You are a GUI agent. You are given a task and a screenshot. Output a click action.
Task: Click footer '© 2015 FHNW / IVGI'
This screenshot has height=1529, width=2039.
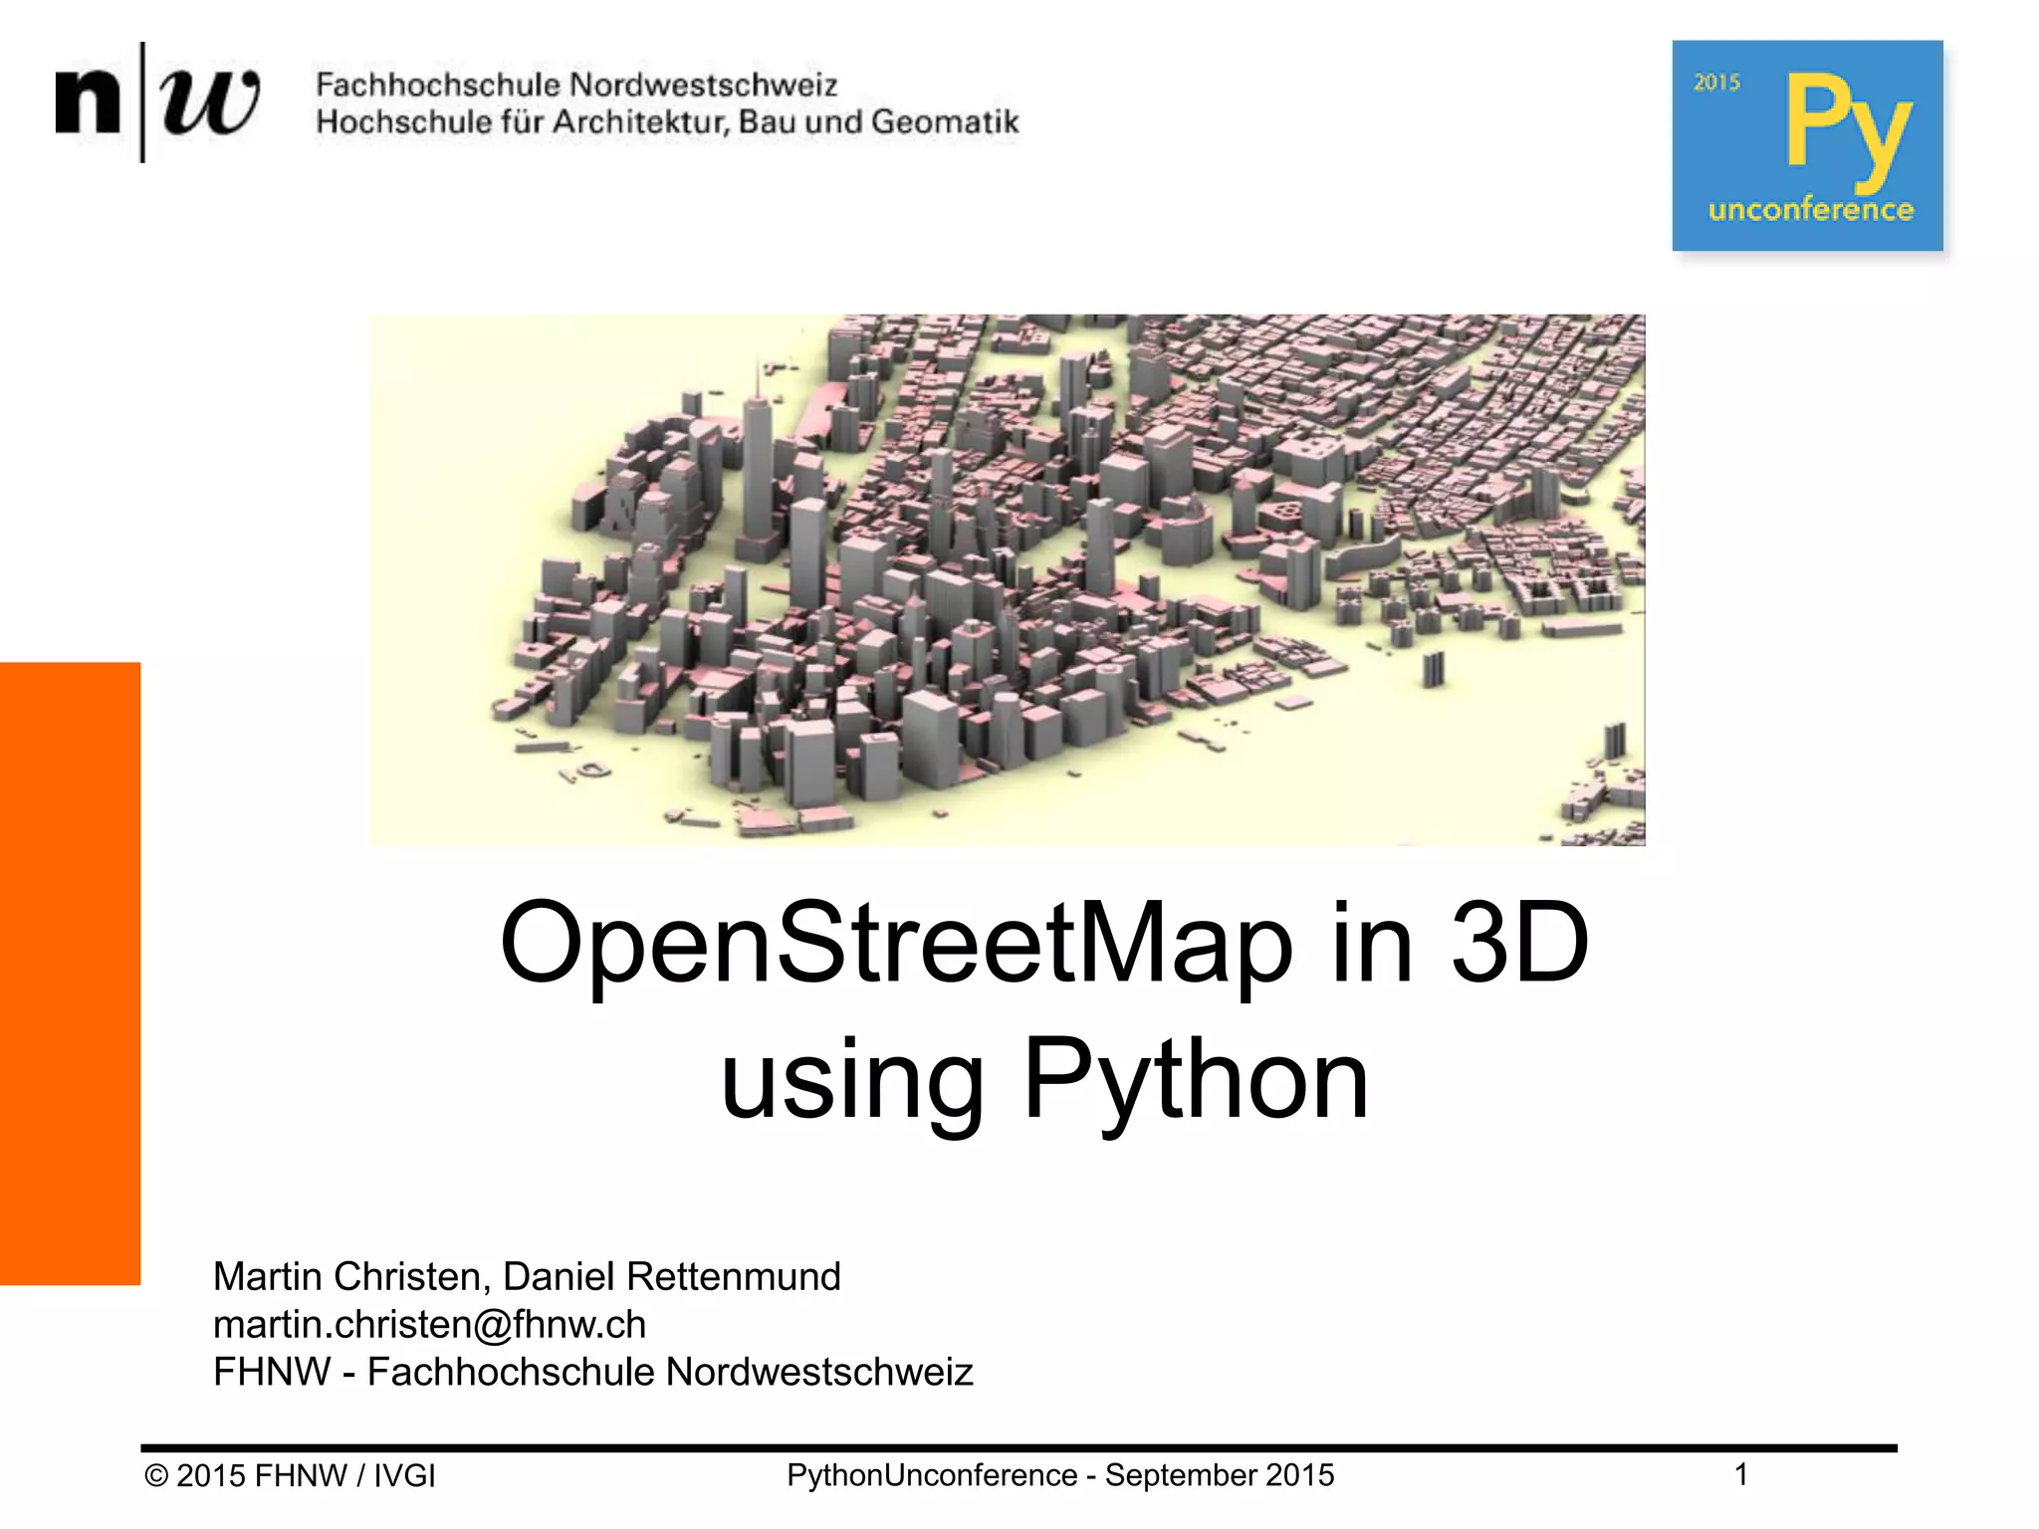click(290, 1475)
